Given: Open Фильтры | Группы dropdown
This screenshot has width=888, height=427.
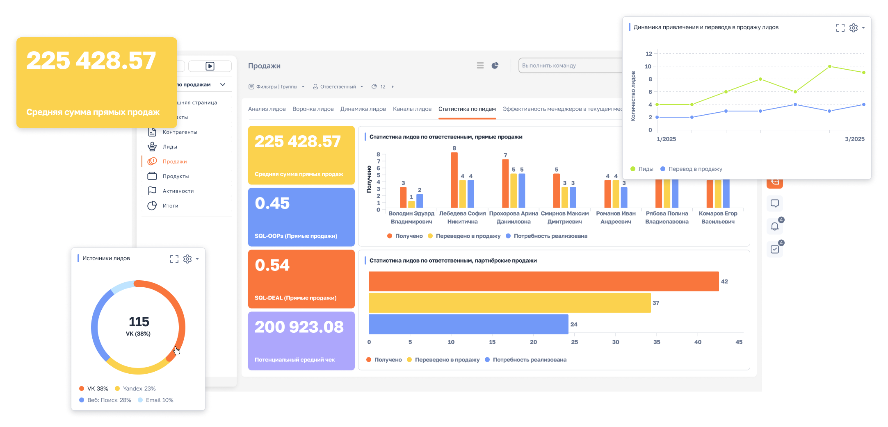Looking at the screenshot, I should point(277,87).
